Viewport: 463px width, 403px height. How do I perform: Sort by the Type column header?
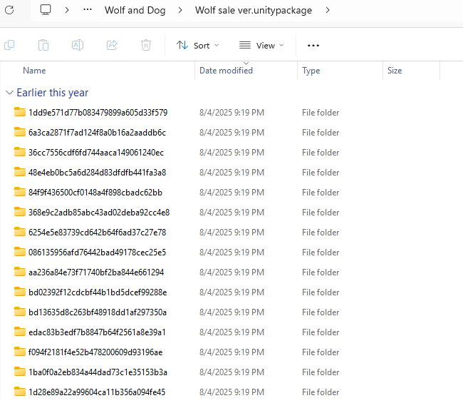tap(311, 71)
